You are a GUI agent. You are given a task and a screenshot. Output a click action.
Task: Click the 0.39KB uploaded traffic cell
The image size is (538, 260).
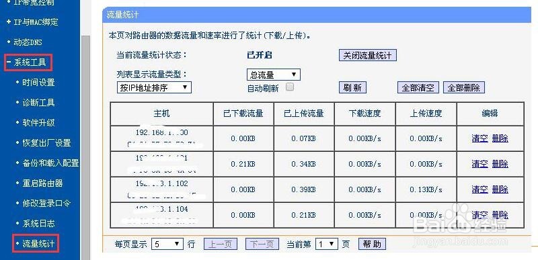click(304, 189)
